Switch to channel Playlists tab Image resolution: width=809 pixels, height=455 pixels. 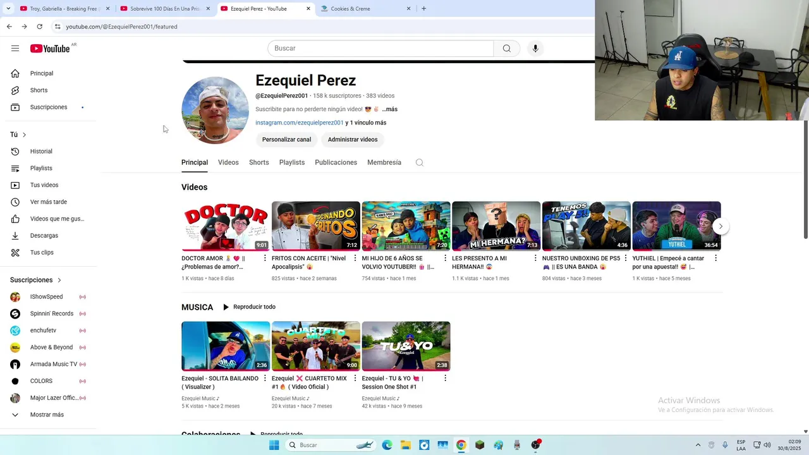pyautogui.click(x=292, y=162)
